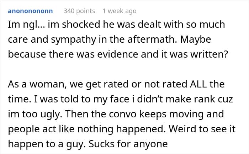This screenshot has height=154, width=249.
Task: Click the text line starting 'care and sympathy'
Action: (110, 39)
